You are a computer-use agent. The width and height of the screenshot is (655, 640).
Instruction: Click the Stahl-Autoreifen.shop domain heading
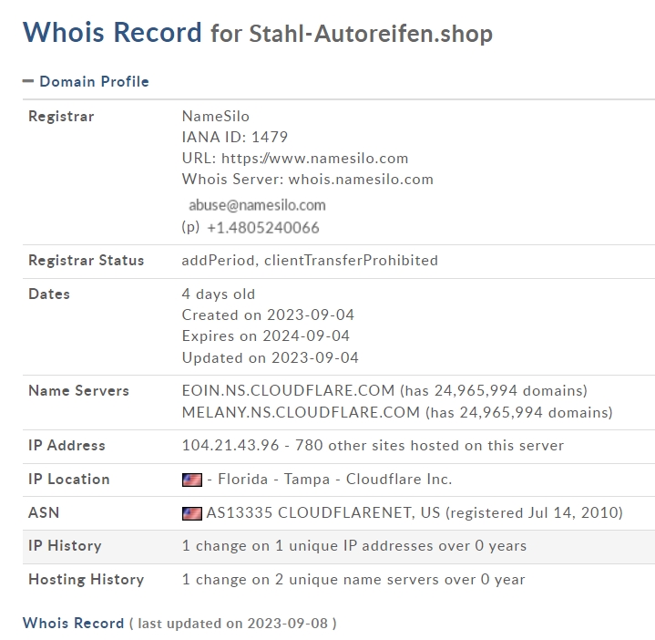click(371, 34)
